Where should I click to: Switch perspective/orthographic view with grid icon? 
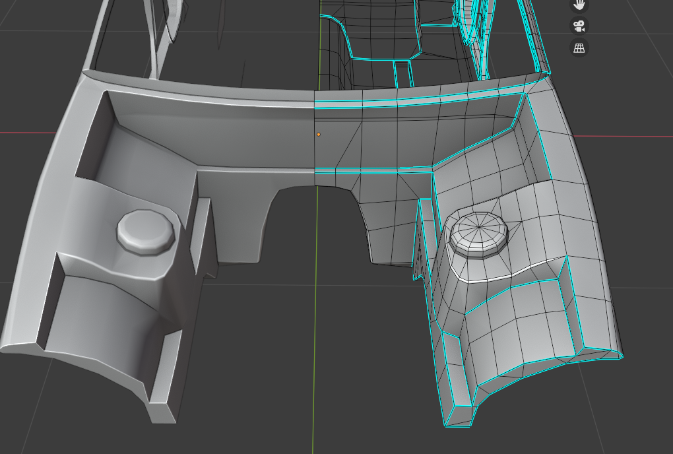(579, 48)
